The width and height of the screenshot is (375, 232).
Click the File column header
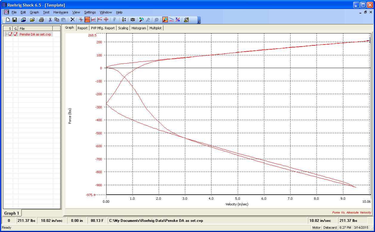coord(35,28)
